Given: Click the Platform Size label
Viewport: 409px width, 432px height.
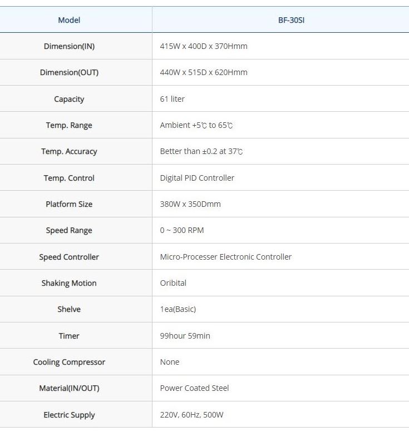Looking at the screenshot, I should point(69,204).
